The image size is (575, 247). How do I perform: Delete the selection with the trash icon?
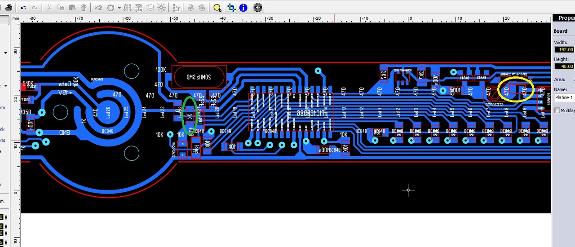coord(84,8)
